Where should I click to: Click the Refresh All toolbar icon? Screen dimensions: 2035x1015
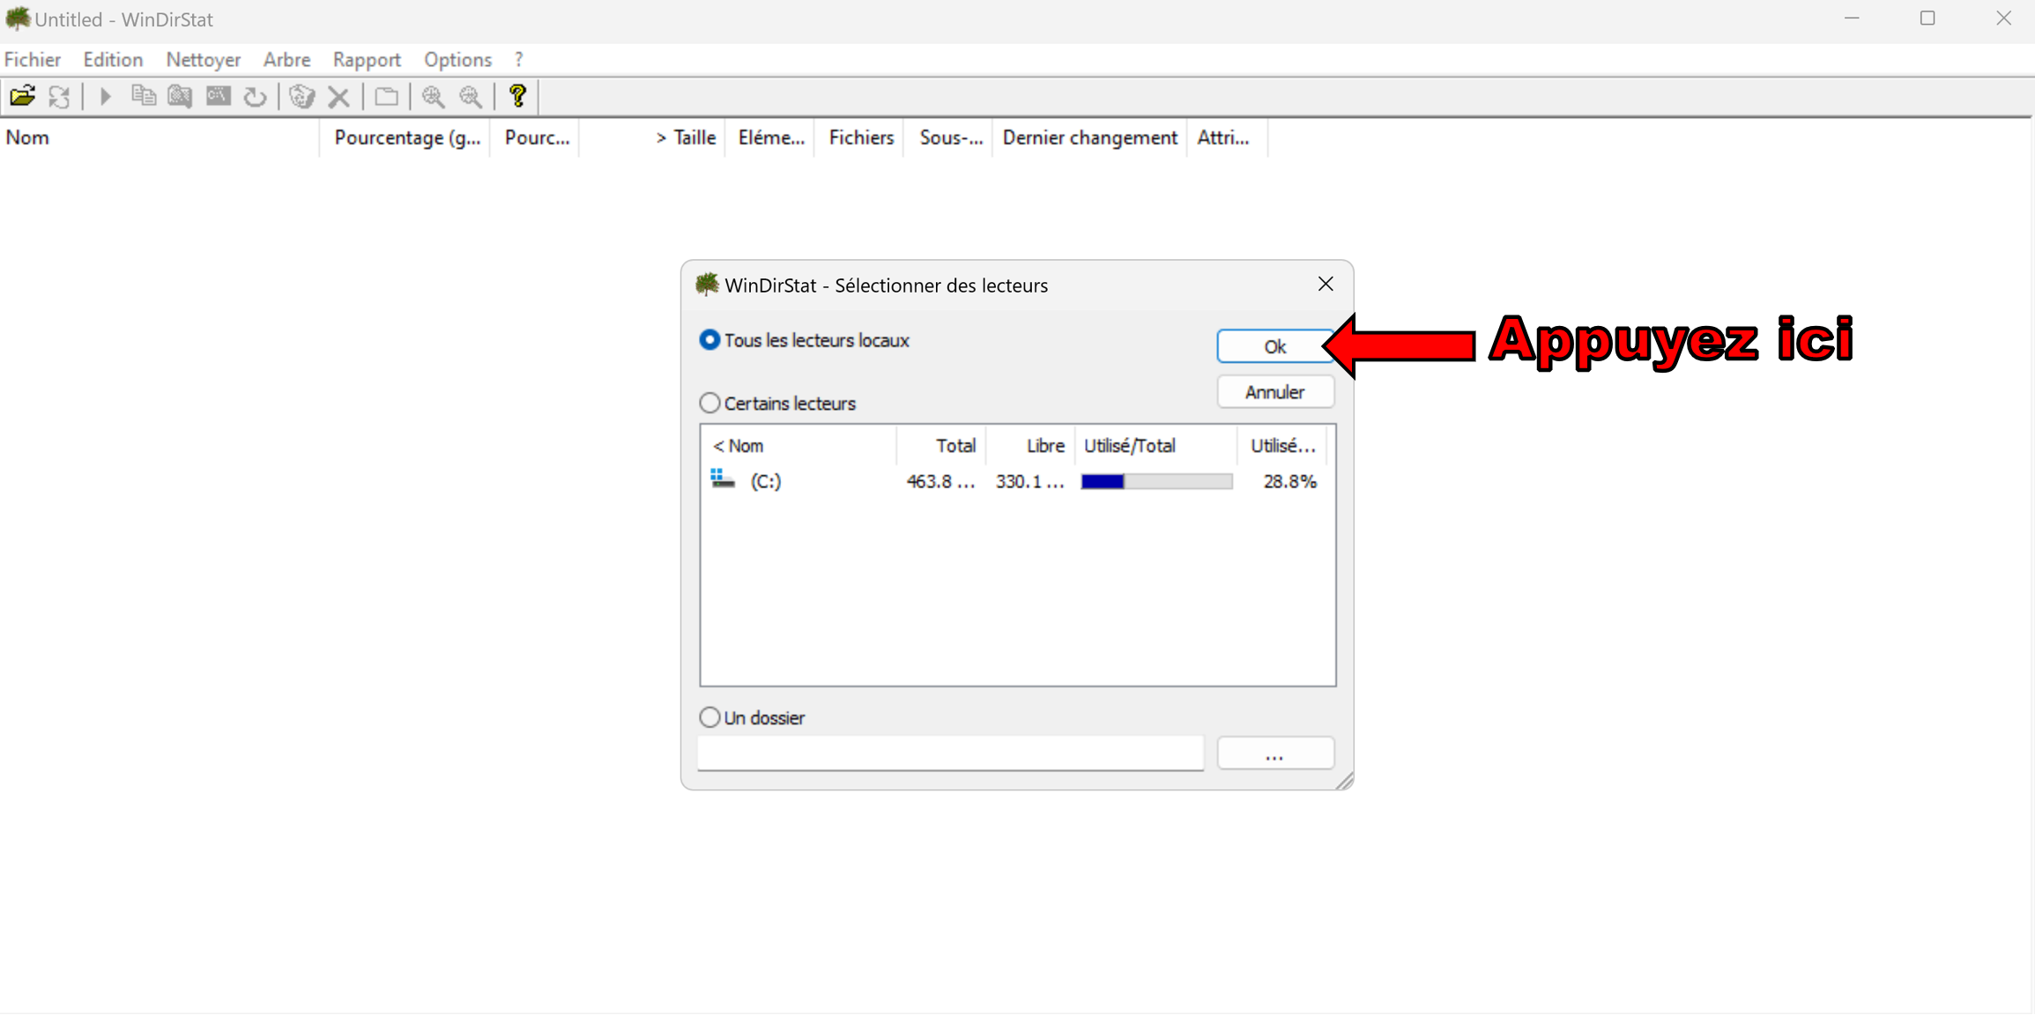pos(60,96)
